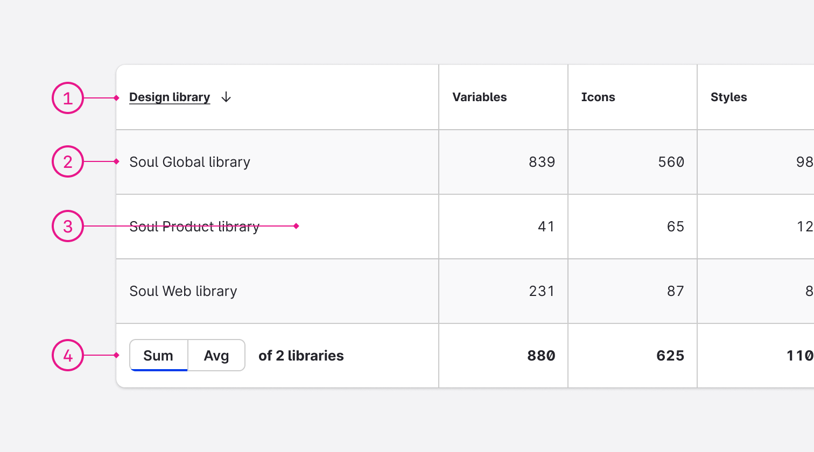Click annotation marker number 1
814x452 pixels.
click(x=67, y=97)
